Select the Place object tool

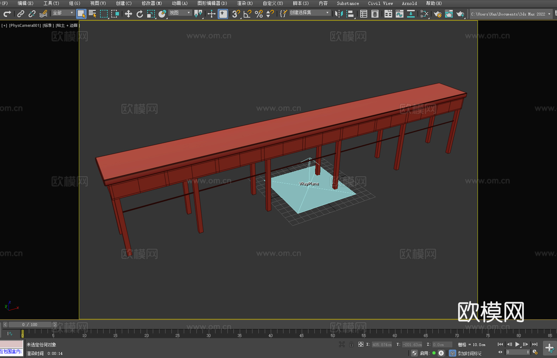click(162, 14)
